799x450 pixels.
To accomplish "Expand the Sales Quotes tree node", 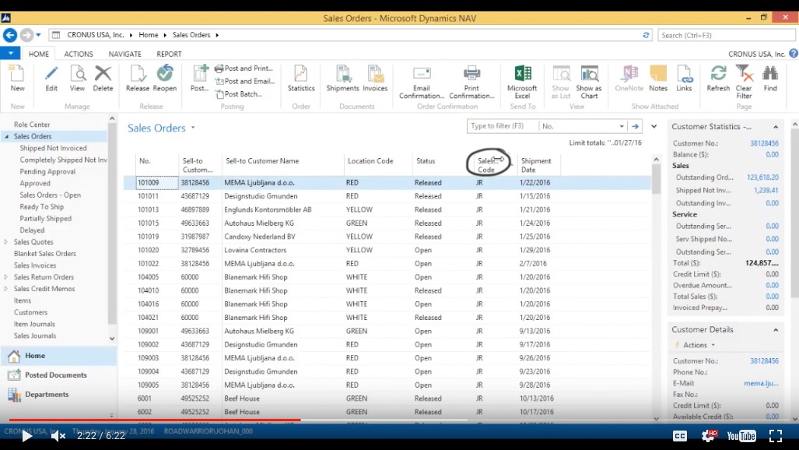I will coord(6,242).
